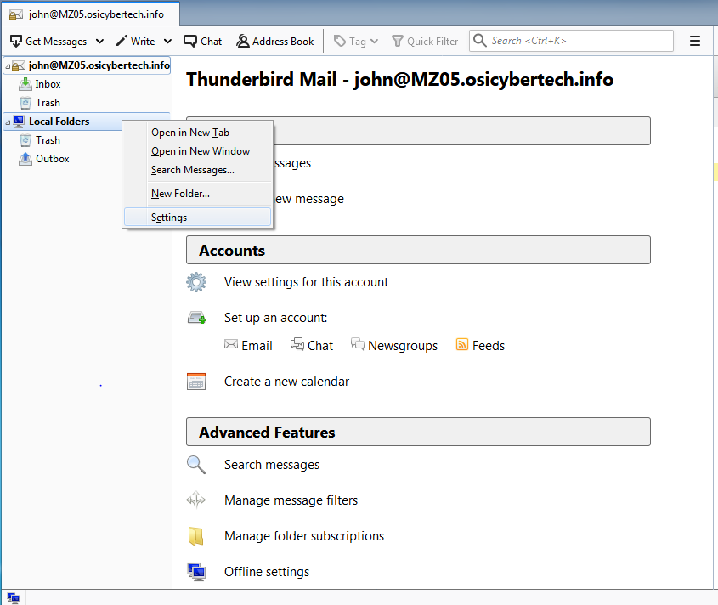
Task: Click the Manage message filters icon
Action: 196,500
